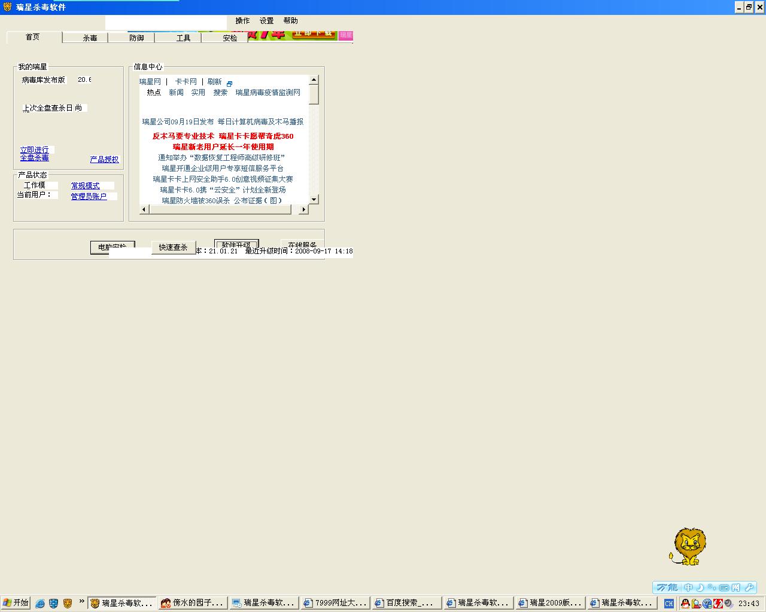Switch to 傍水的园子 taskbar window
This screenshot has height=612, width=766.
(x=193, y=604)
